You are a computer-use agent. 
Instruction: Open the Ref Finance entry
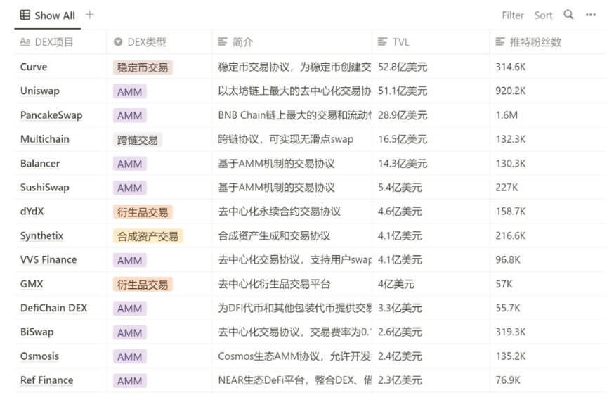pos(46,380)
